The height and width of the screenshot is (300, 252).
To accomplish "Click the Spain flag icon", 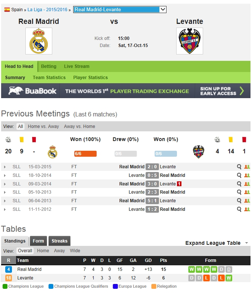I will [x=7, y=10].
